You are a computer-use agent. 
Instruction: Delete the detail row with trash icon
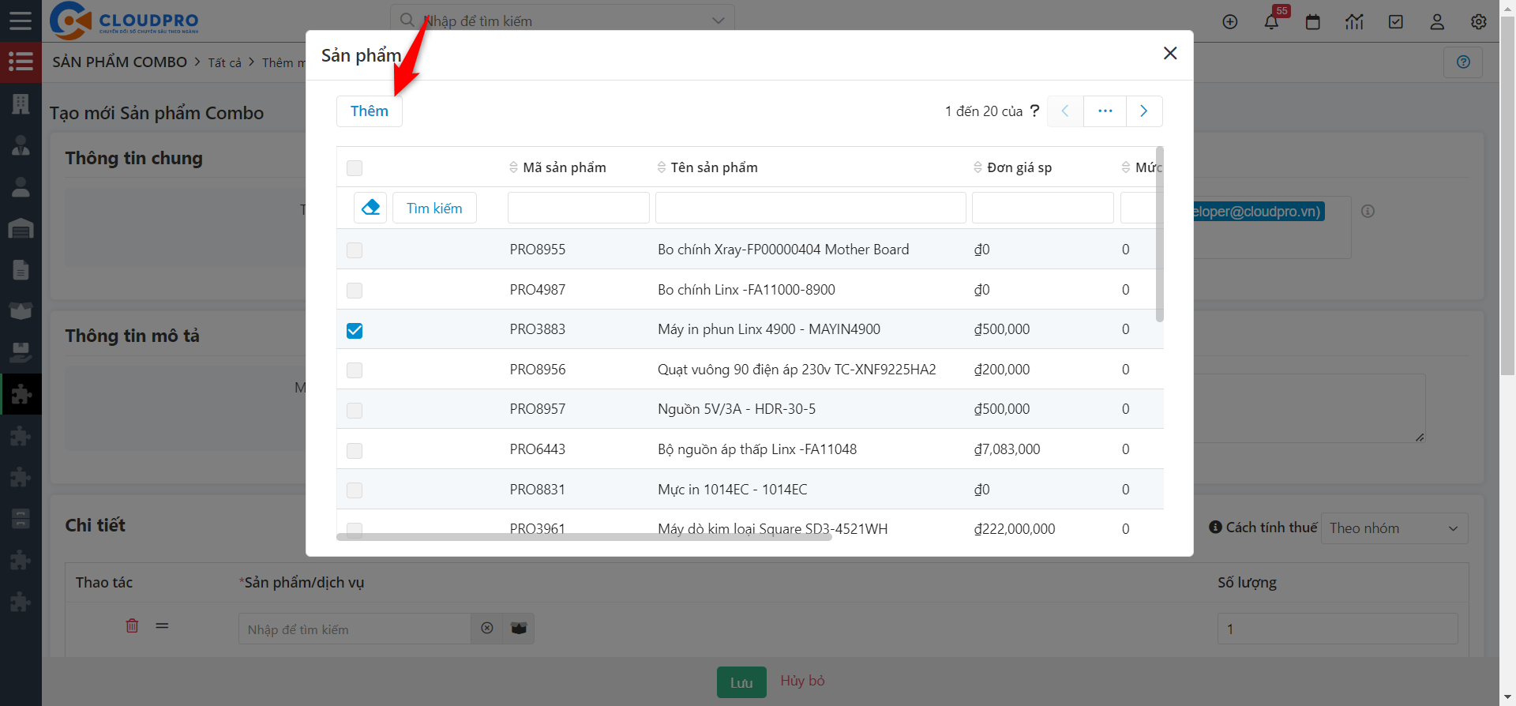(132, 625)
